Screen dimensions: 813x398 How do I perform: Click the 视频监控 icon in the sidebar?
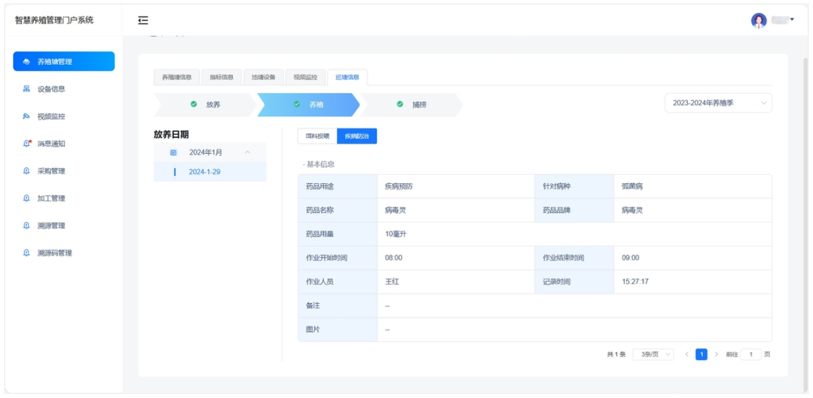(26, 116)
